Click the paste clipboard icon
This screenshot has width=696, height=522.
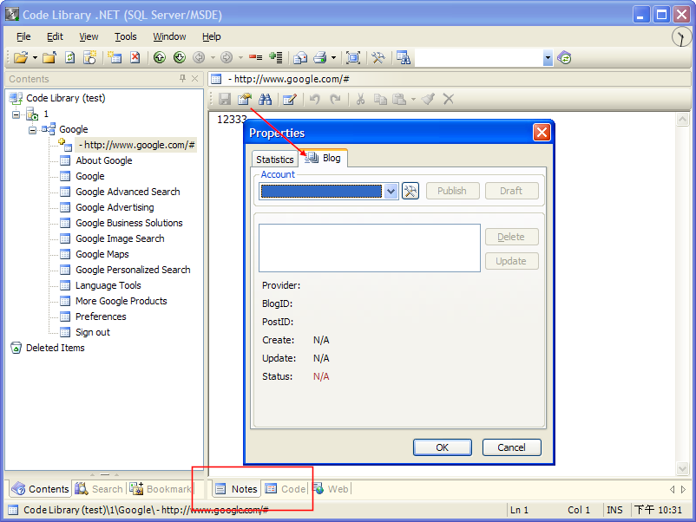(399, 99)
